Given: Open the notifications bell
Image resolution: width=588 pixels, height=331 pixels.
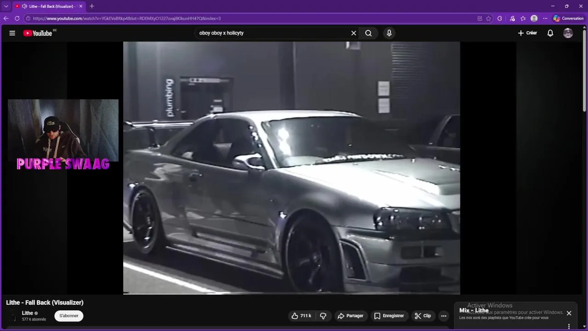Looking at the screenshot, I should [x=550, y=33].
